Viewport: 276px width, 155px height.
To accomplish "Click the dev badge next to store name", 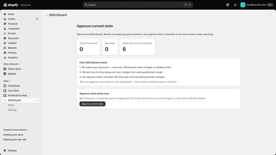I will tap(270, 5).
